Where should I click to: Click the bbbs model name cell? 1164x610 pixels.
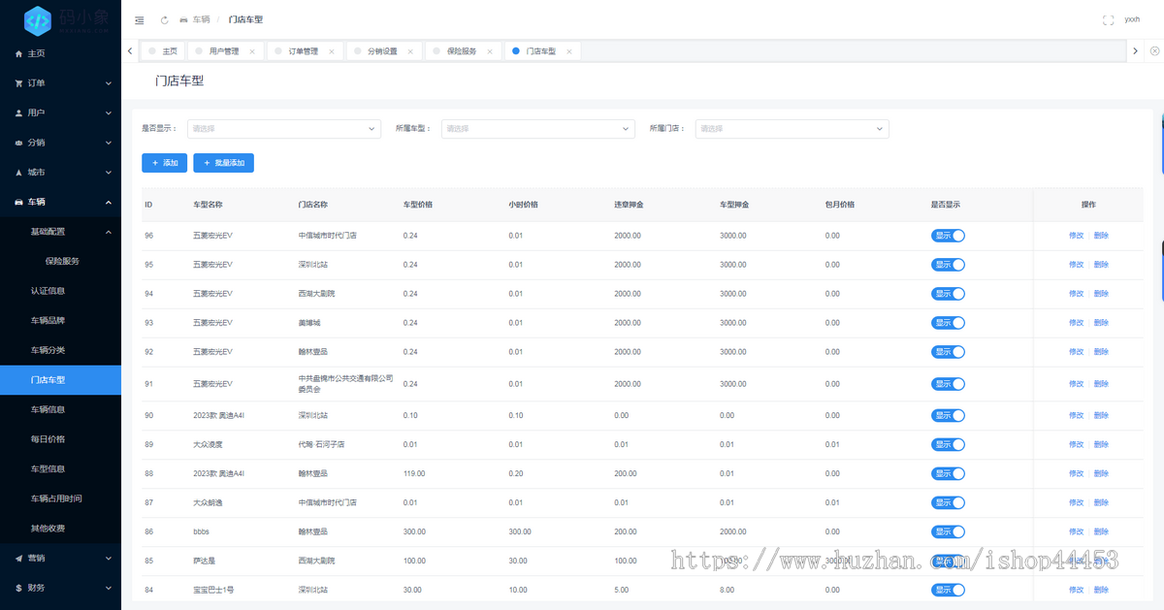[x=201, y=531]
